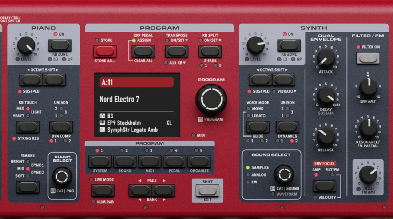Click the SymphStr Legato Amb synth icon
This screenshot has width=393, height=219.
(102, 130)
